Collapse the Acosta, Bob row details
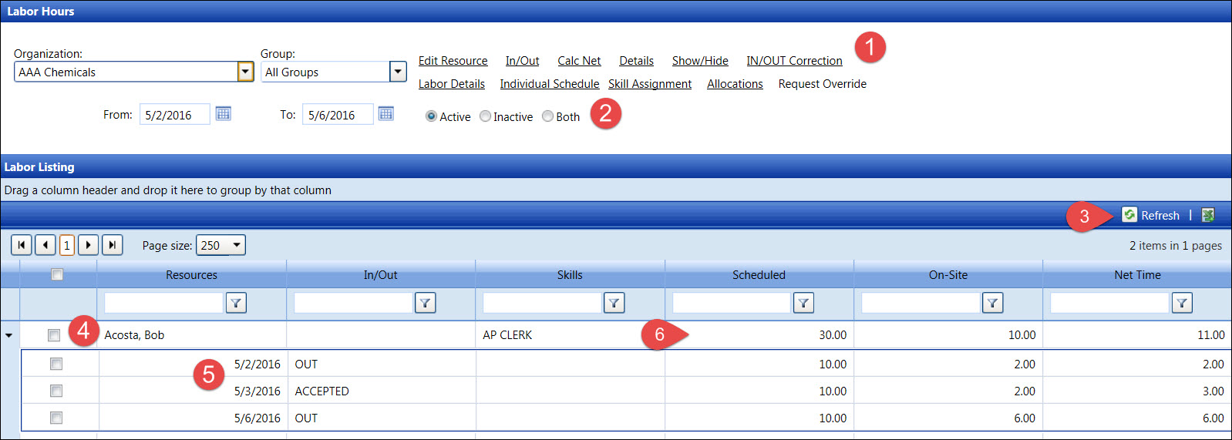The image size is (1232, 440). click(x=8, y=335)
